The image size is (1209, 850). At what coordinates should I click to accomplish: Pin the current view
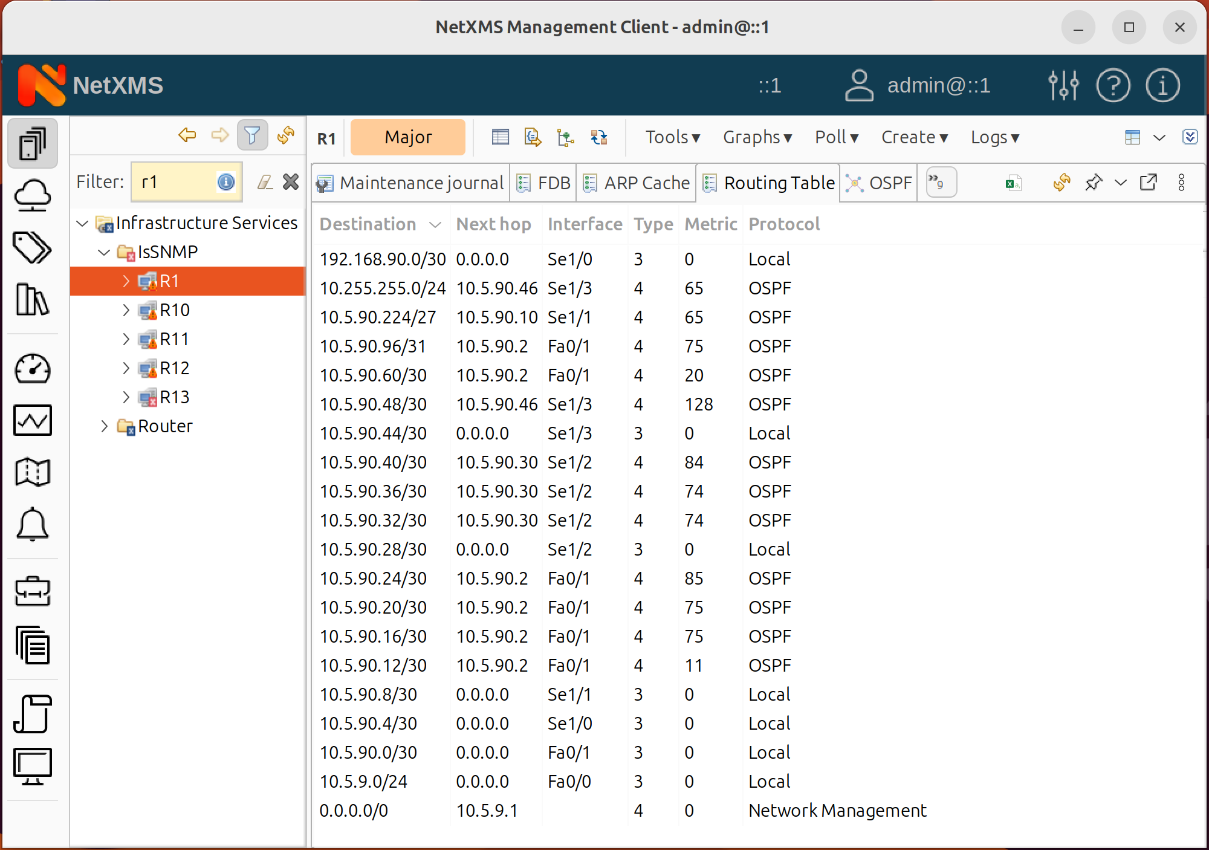coord(1094,182)
